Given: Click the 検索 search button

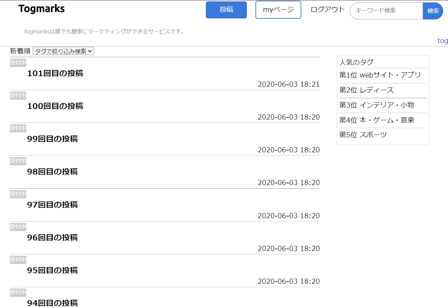Looking at the screenshot, I should click(x=433, y=11).
